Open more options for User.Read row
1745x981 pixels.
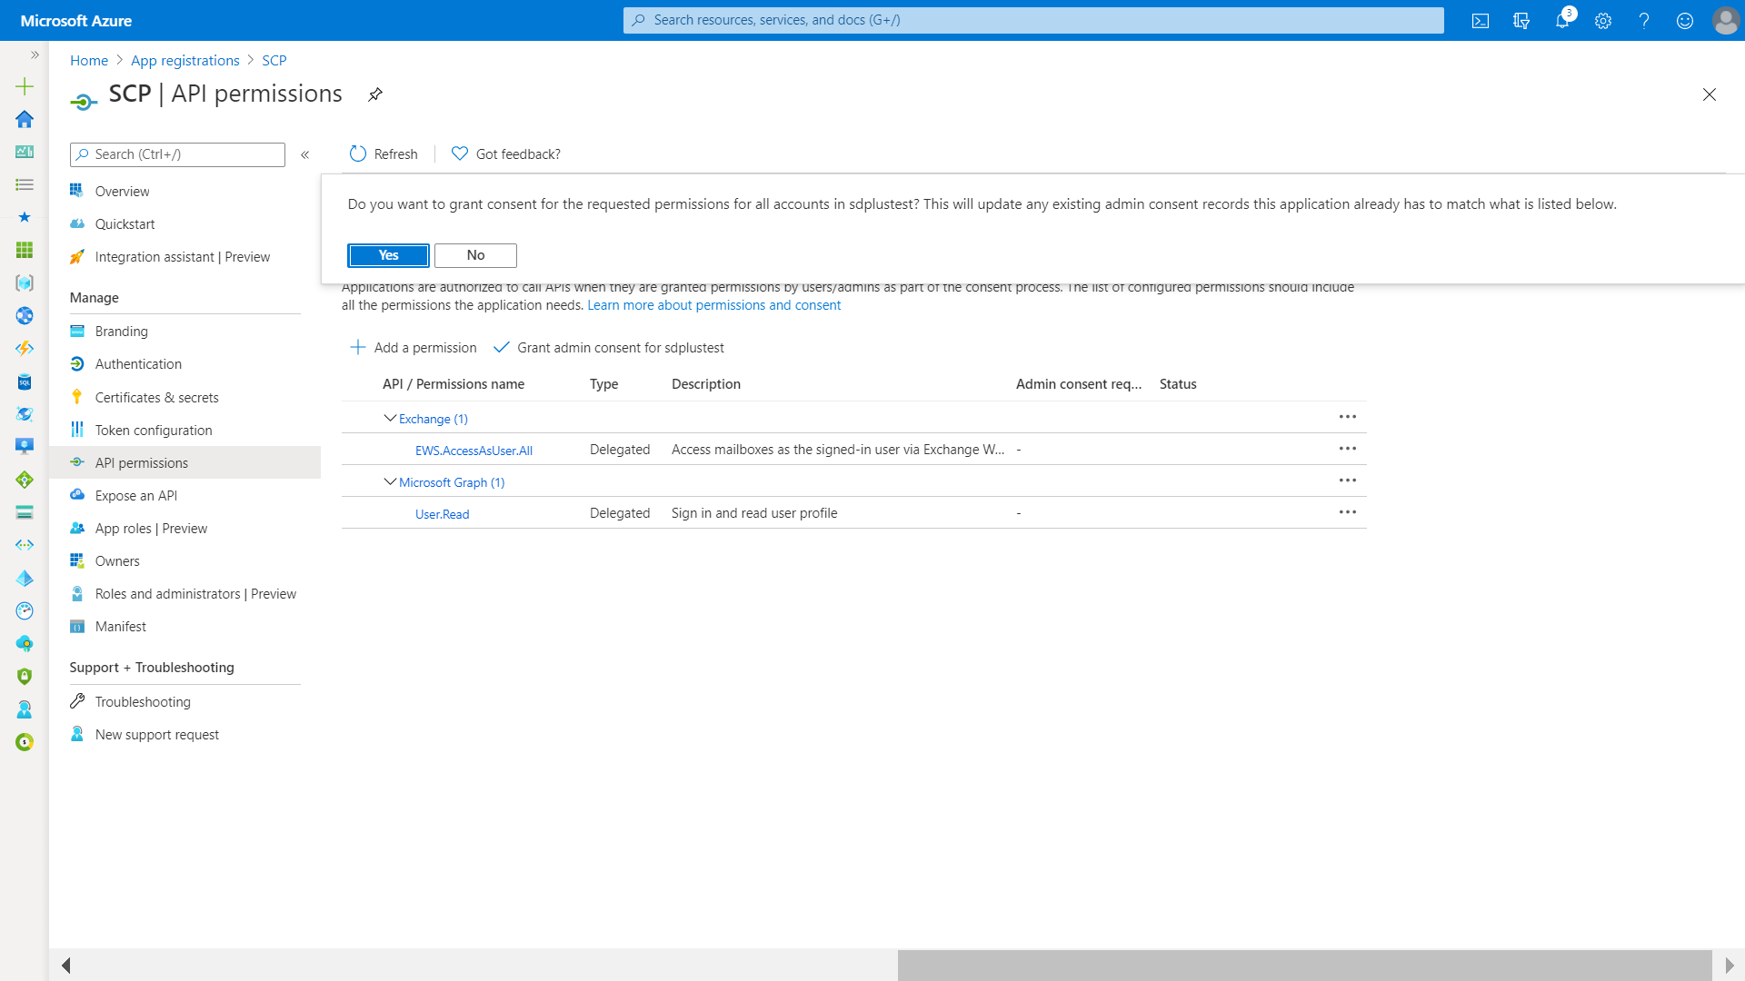(x=1347, y=512)
